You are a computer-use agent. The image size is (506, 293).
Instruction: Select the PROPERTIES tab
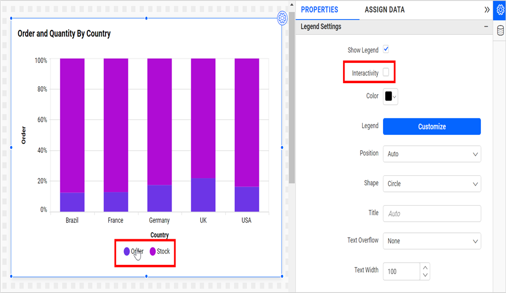319,10
